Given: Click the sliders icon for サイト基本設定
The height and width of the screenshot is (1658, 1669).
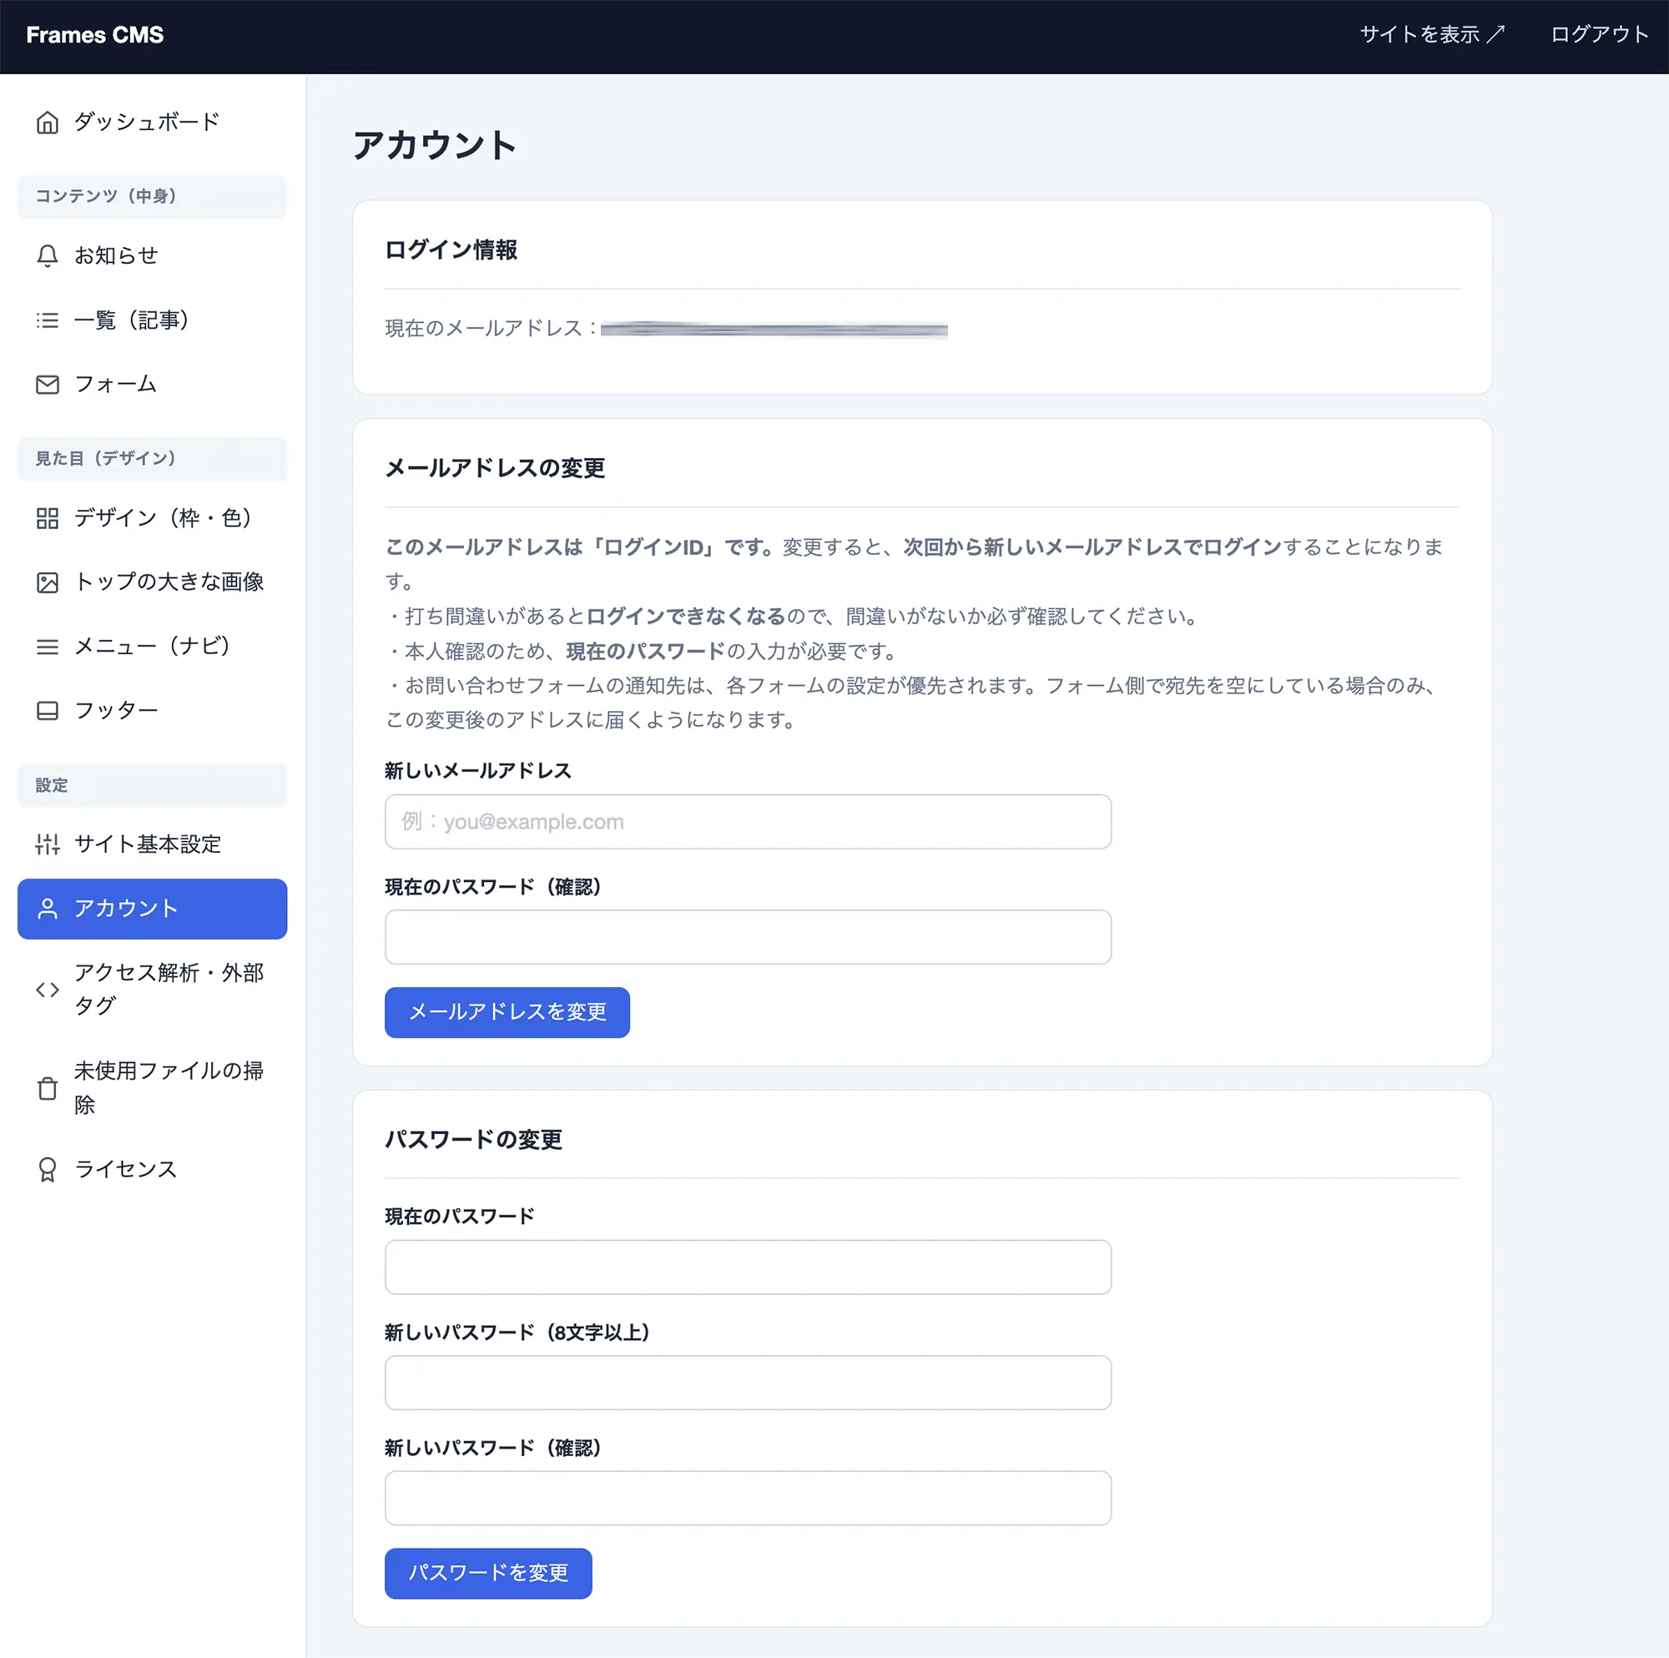Looking at the screenshot, I should tap(48, 844).
